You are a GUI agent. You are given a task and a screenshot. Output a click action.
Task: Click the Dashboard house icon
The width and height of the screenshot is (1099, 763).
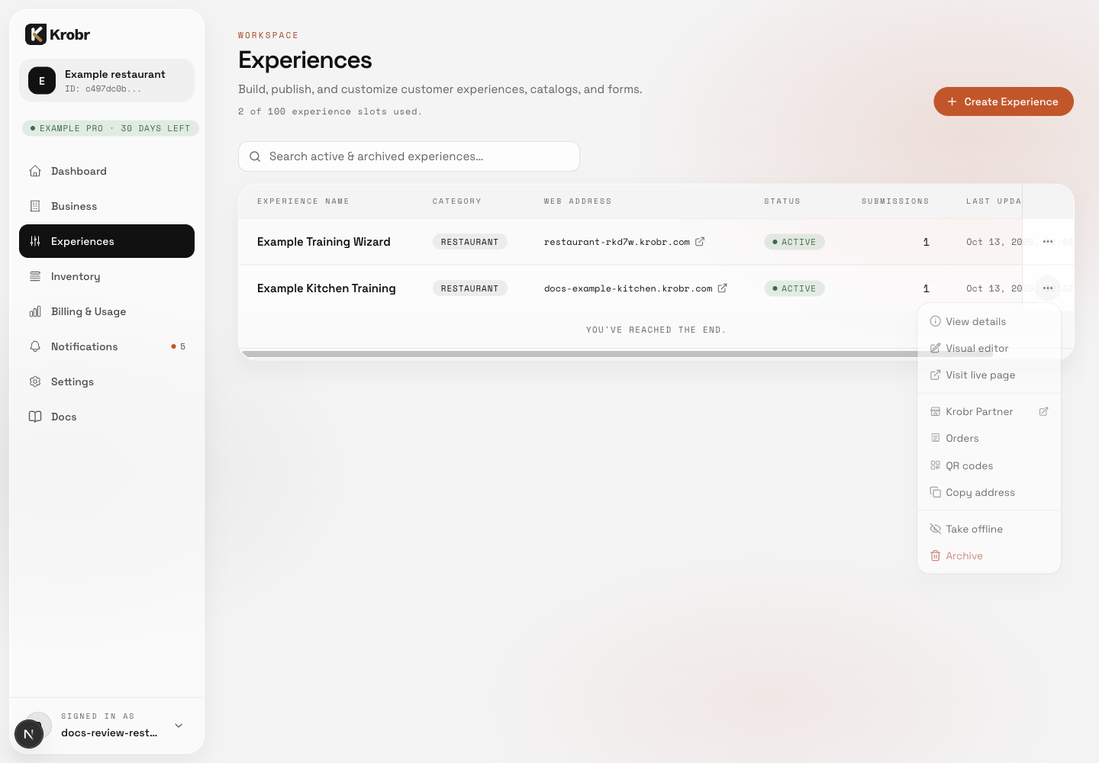35,171
